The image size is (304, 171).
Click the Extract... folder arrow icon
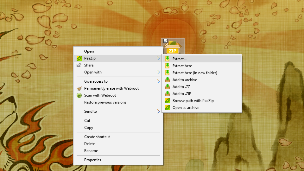pos(167,59)
